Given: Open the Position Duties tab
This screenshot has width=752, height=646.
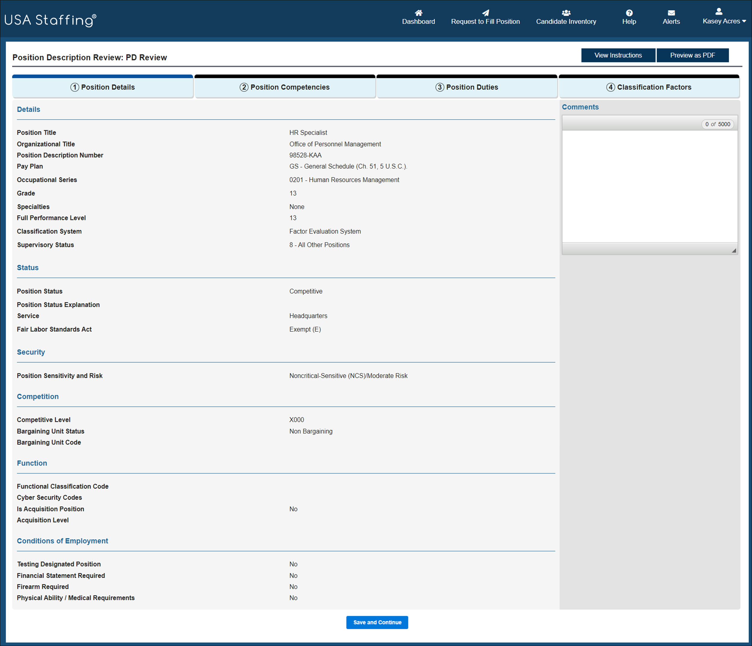Looking at the screenshot, I should coord(467,87).
